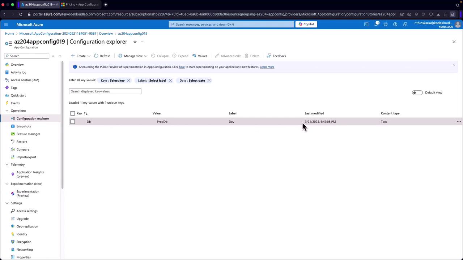
Task: Open Networking in the sidebar
Action: pyautogui.click(x=25, y=250)
